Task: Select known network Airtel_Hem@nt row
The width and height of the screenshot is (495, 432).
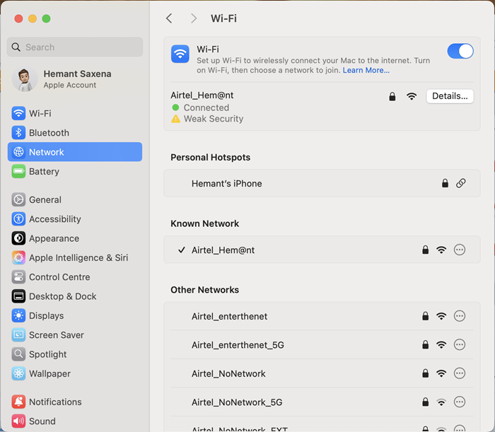Action: pos(322,250)
